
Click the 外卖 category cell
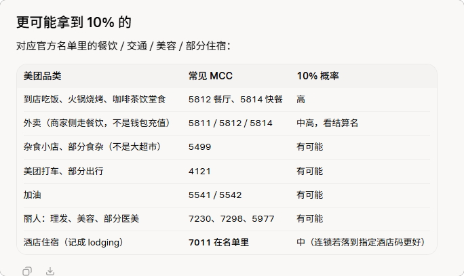[97, 123]
